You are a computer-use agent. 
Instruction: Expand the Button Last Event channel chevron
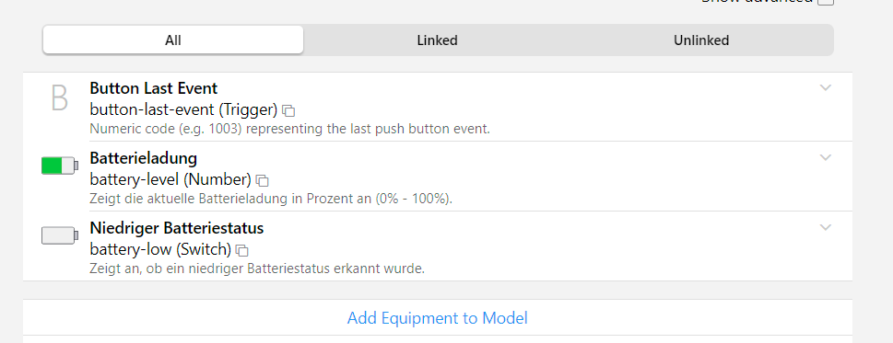(825, 87)
